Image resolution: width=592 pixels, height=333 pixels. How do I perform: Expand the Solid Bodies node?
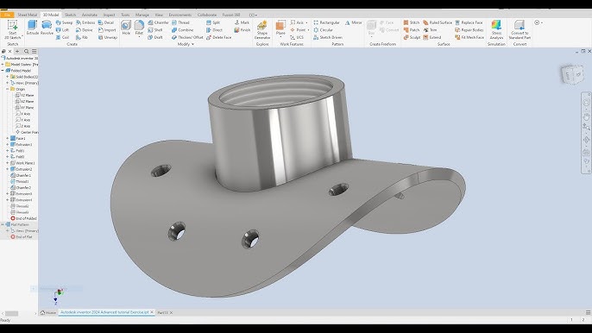(x=7, y=77)
